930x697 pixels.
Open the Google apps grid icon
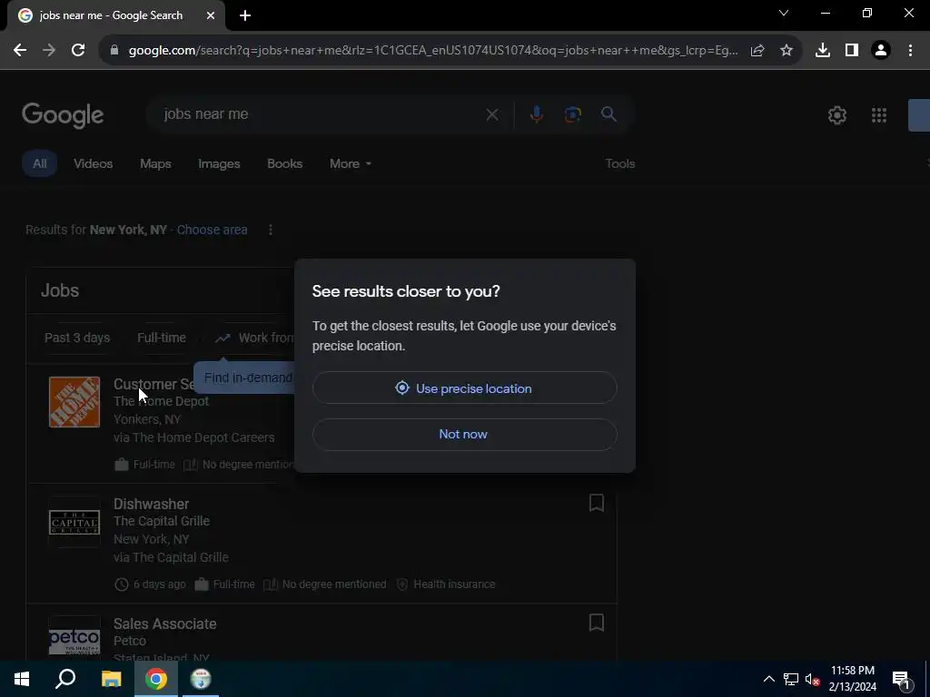pos(879,115)
